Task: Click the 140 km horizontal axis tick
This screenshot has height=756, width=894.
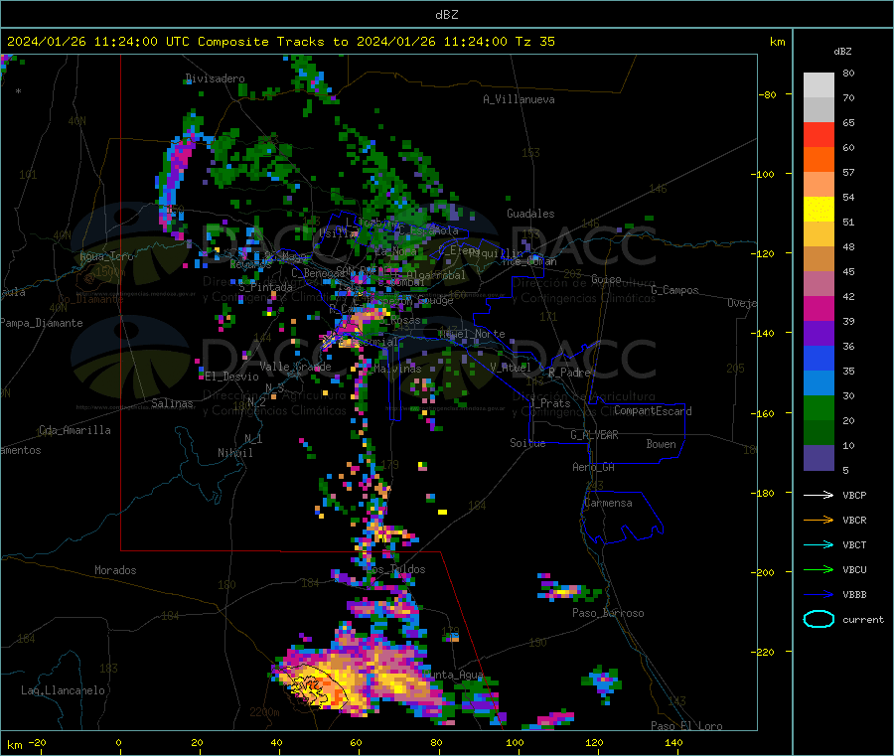Action: pyautogui.click(x=673, y=742)
